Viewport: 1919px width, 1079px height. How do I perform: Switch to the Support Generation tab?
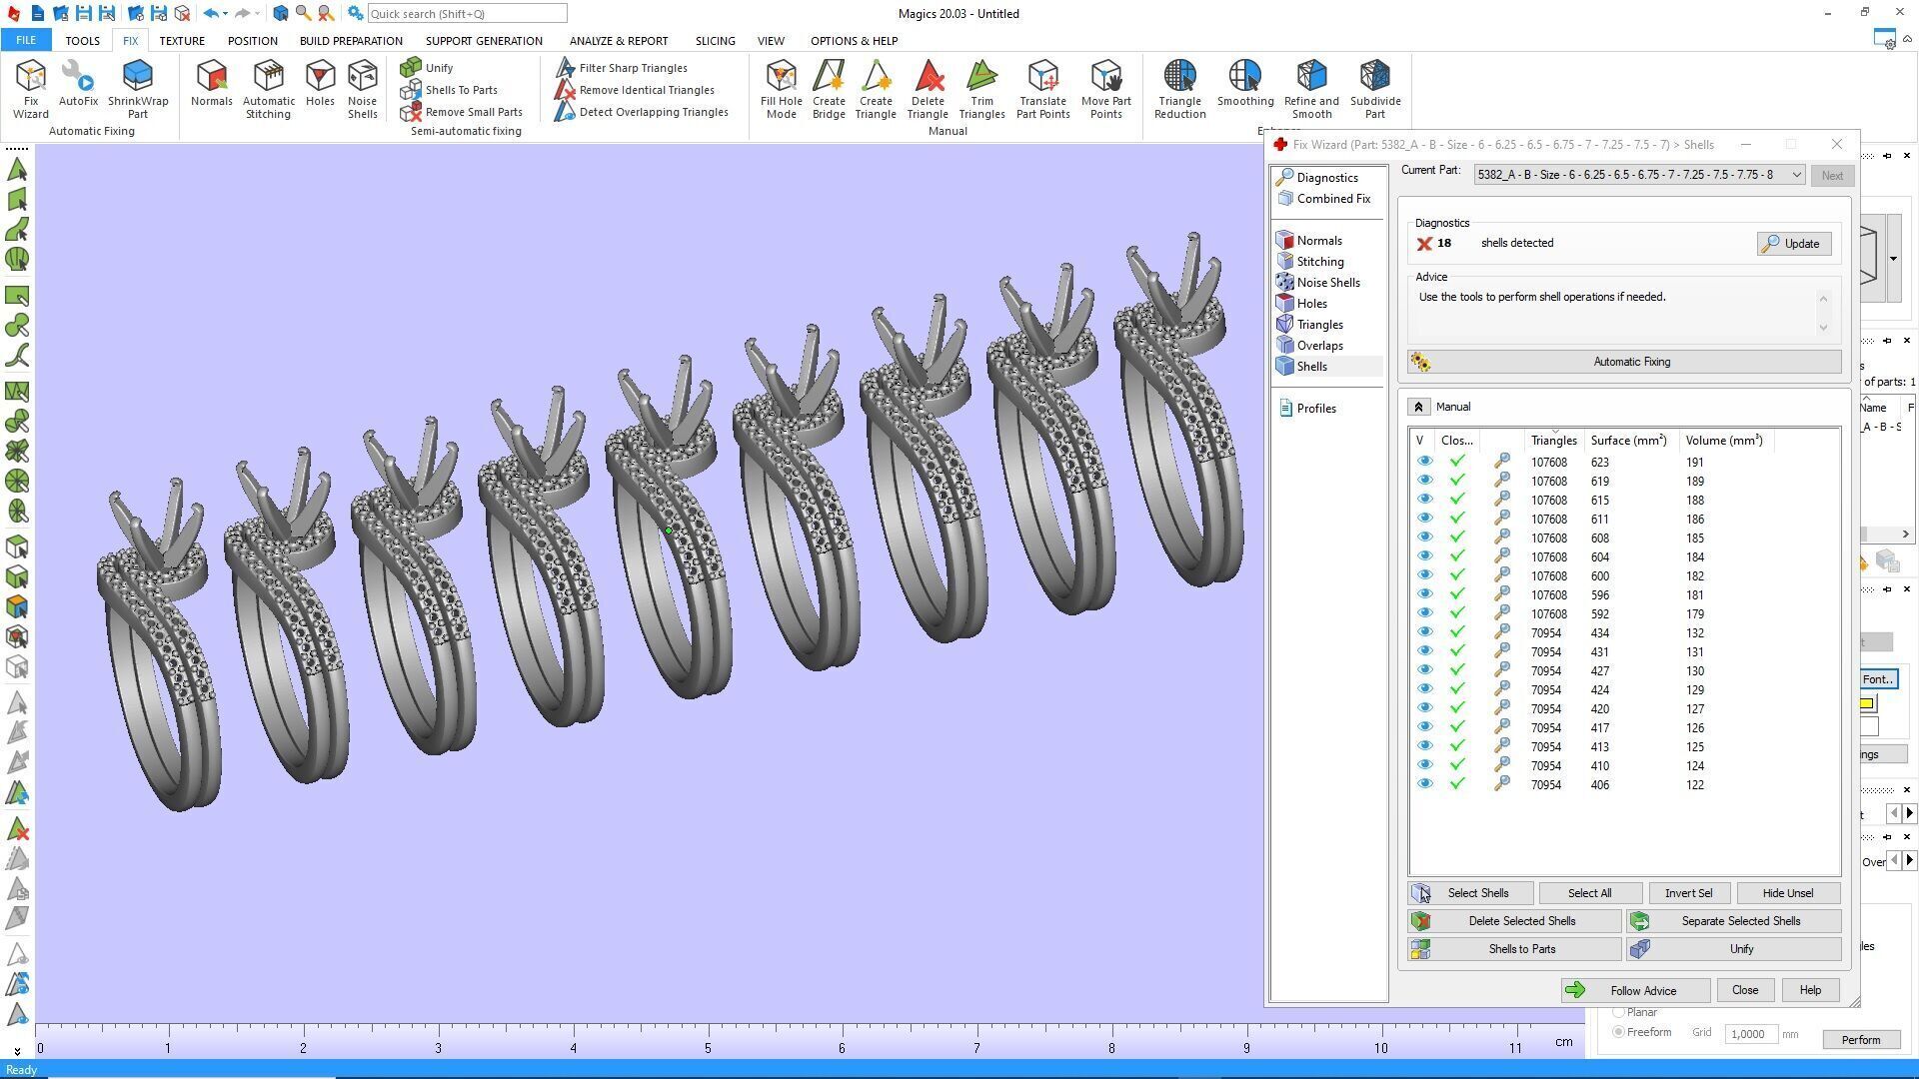tap(484, 41)
